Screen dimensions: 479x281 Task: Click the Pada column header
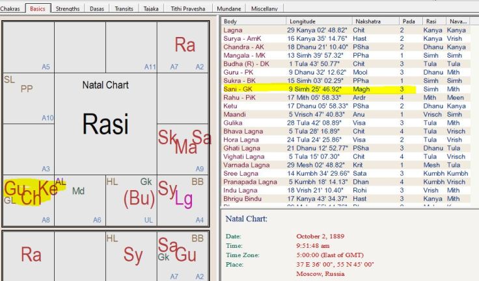point(409,21)
